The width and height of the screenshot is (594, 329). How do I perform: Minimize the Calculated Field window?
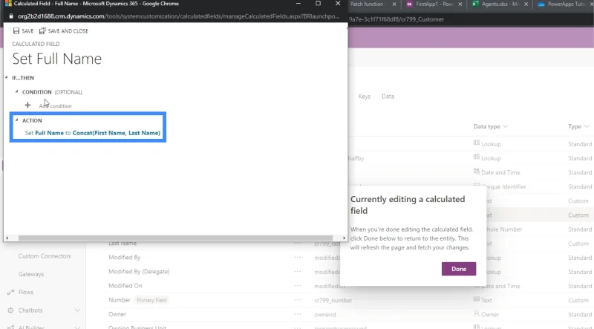click(x=298, y=4)
